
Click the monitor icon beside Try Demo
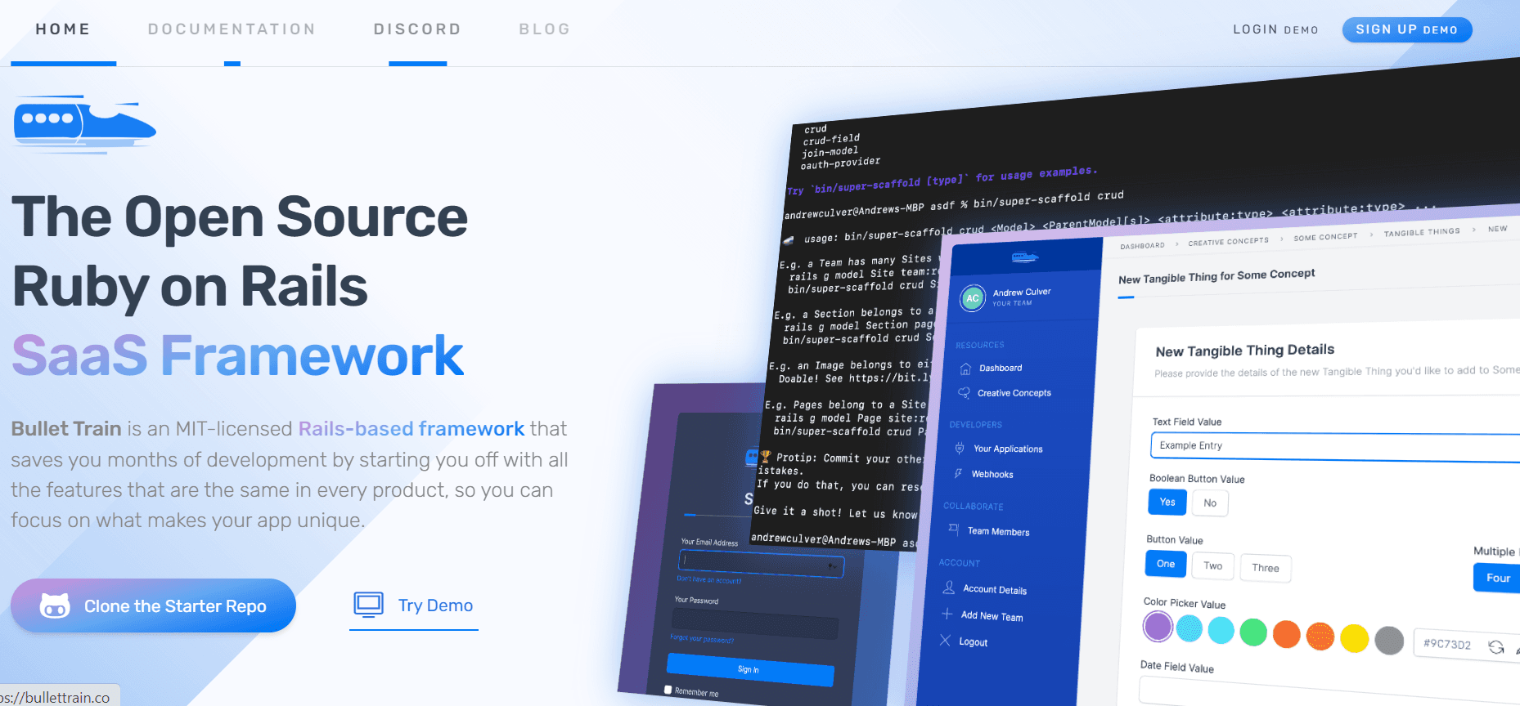(x=368, y=605)
